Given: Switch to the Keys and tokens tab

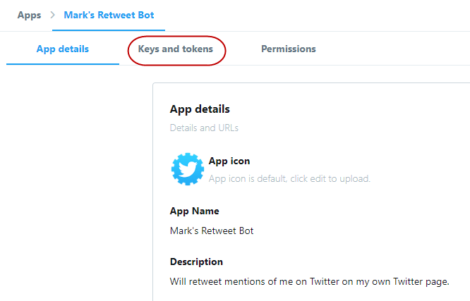Looking at the screenshot, I should (x=176, y=49).
